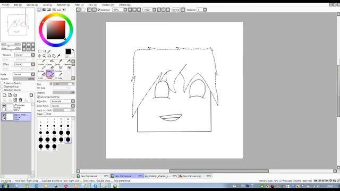
Task: Select the hand pan tool
Action: pos(54,56)
